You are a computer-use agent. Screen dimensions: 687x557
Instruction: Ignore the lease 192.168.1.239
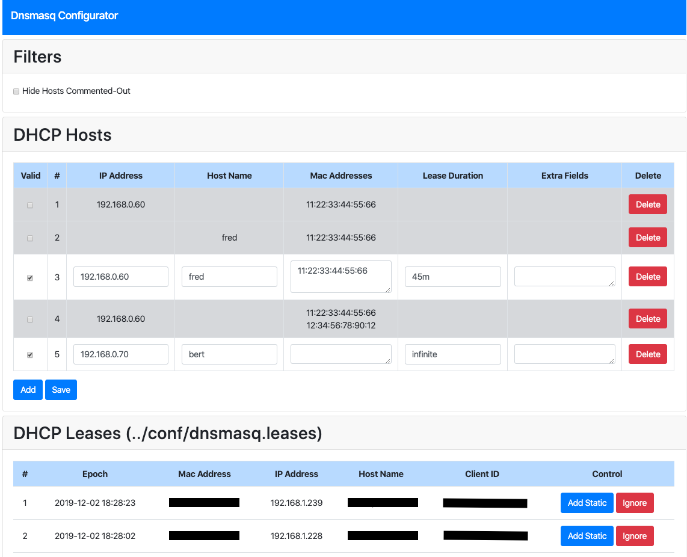click(635, 503)
